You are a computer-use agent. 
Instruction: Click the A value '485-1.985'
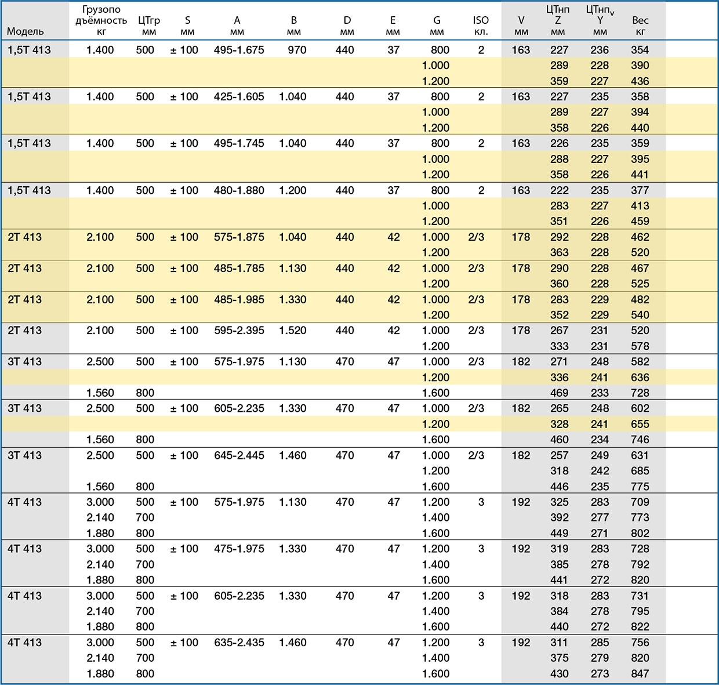pos(239,300)
